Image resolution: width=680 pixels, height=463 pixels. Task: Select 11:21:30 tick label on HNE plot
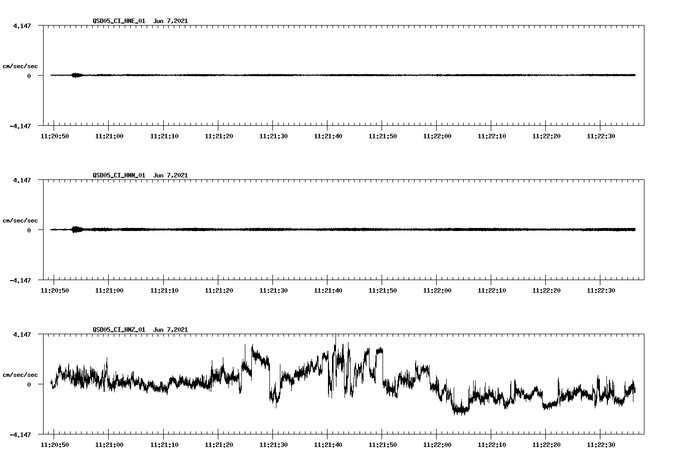(x=272, y=136)
